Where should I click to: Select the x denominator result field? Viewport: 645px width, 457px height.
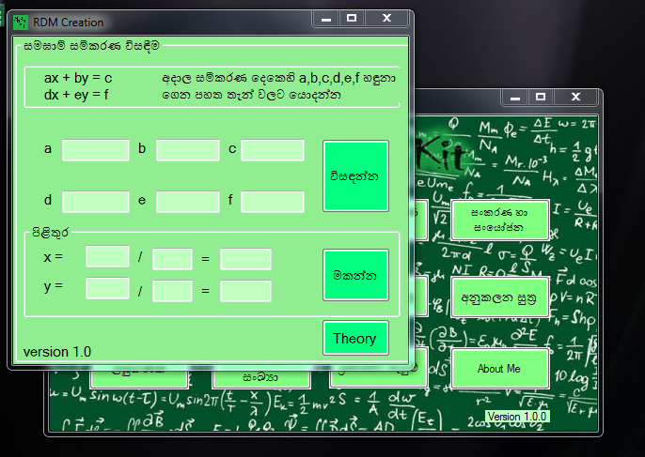coord(172,259)
